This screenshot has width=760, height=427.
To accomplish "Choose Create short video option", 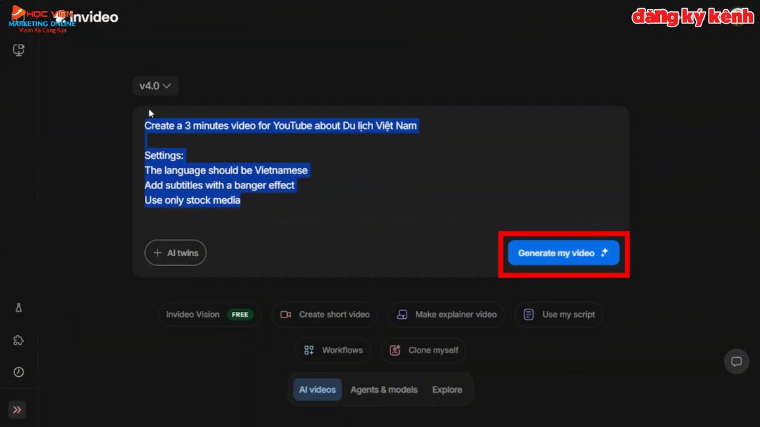I will 325,314.
